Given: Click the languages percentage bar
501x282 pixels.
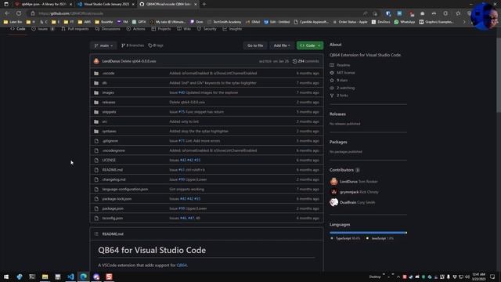Looking at the screenshot, I should 368,233.
